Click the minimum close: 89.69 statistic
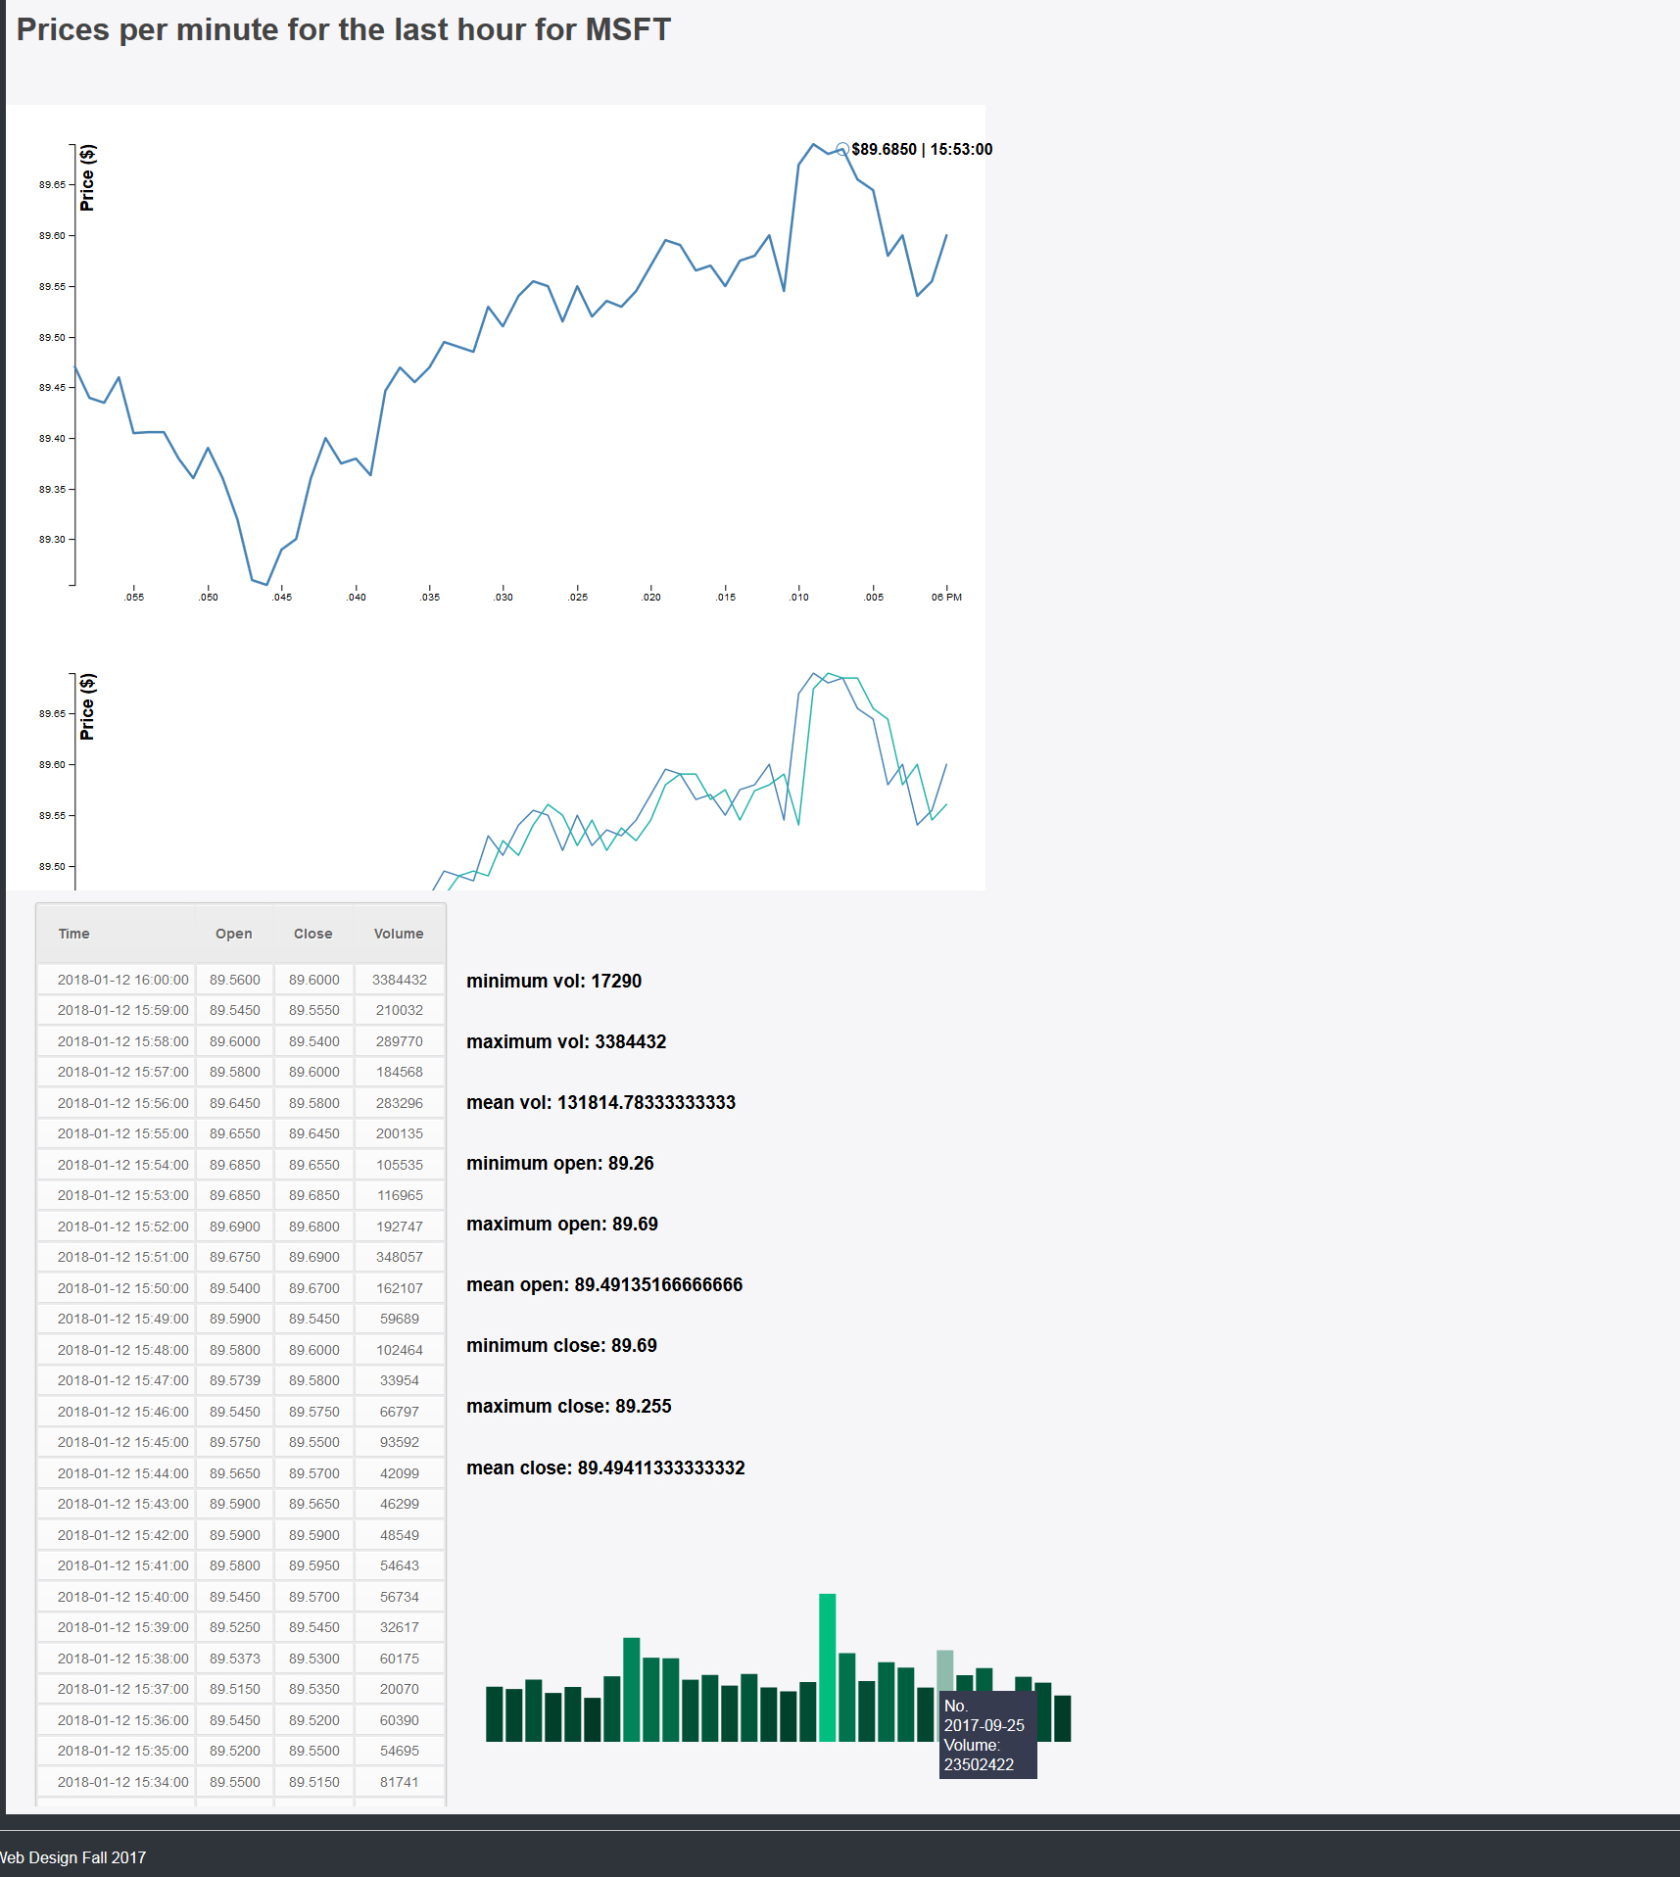Image resolution: width=1680 pixels, height=1877 pixels. coord(561,1345)
